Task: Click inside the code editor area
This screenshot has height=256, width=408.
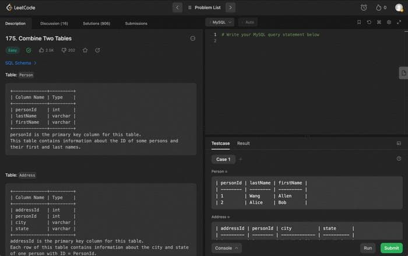Action: coord(303,82)
